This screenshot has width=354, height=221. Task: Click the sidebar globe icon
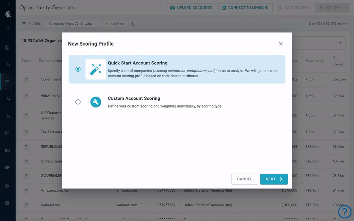(7, 48)
